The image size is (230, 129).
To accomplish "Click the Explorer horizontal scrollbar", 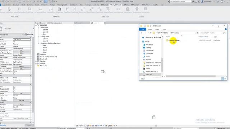I will click(190, 76).
